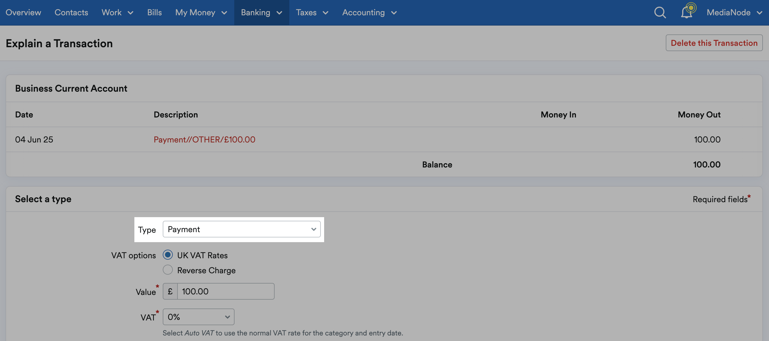Select the Reverse Charge radio button

pyautogui.click(x=168, y=270)
